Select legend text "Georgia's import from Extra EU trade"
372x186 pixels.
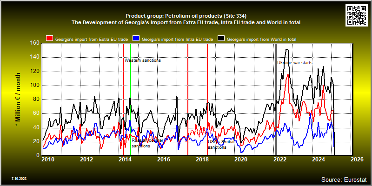92,40
